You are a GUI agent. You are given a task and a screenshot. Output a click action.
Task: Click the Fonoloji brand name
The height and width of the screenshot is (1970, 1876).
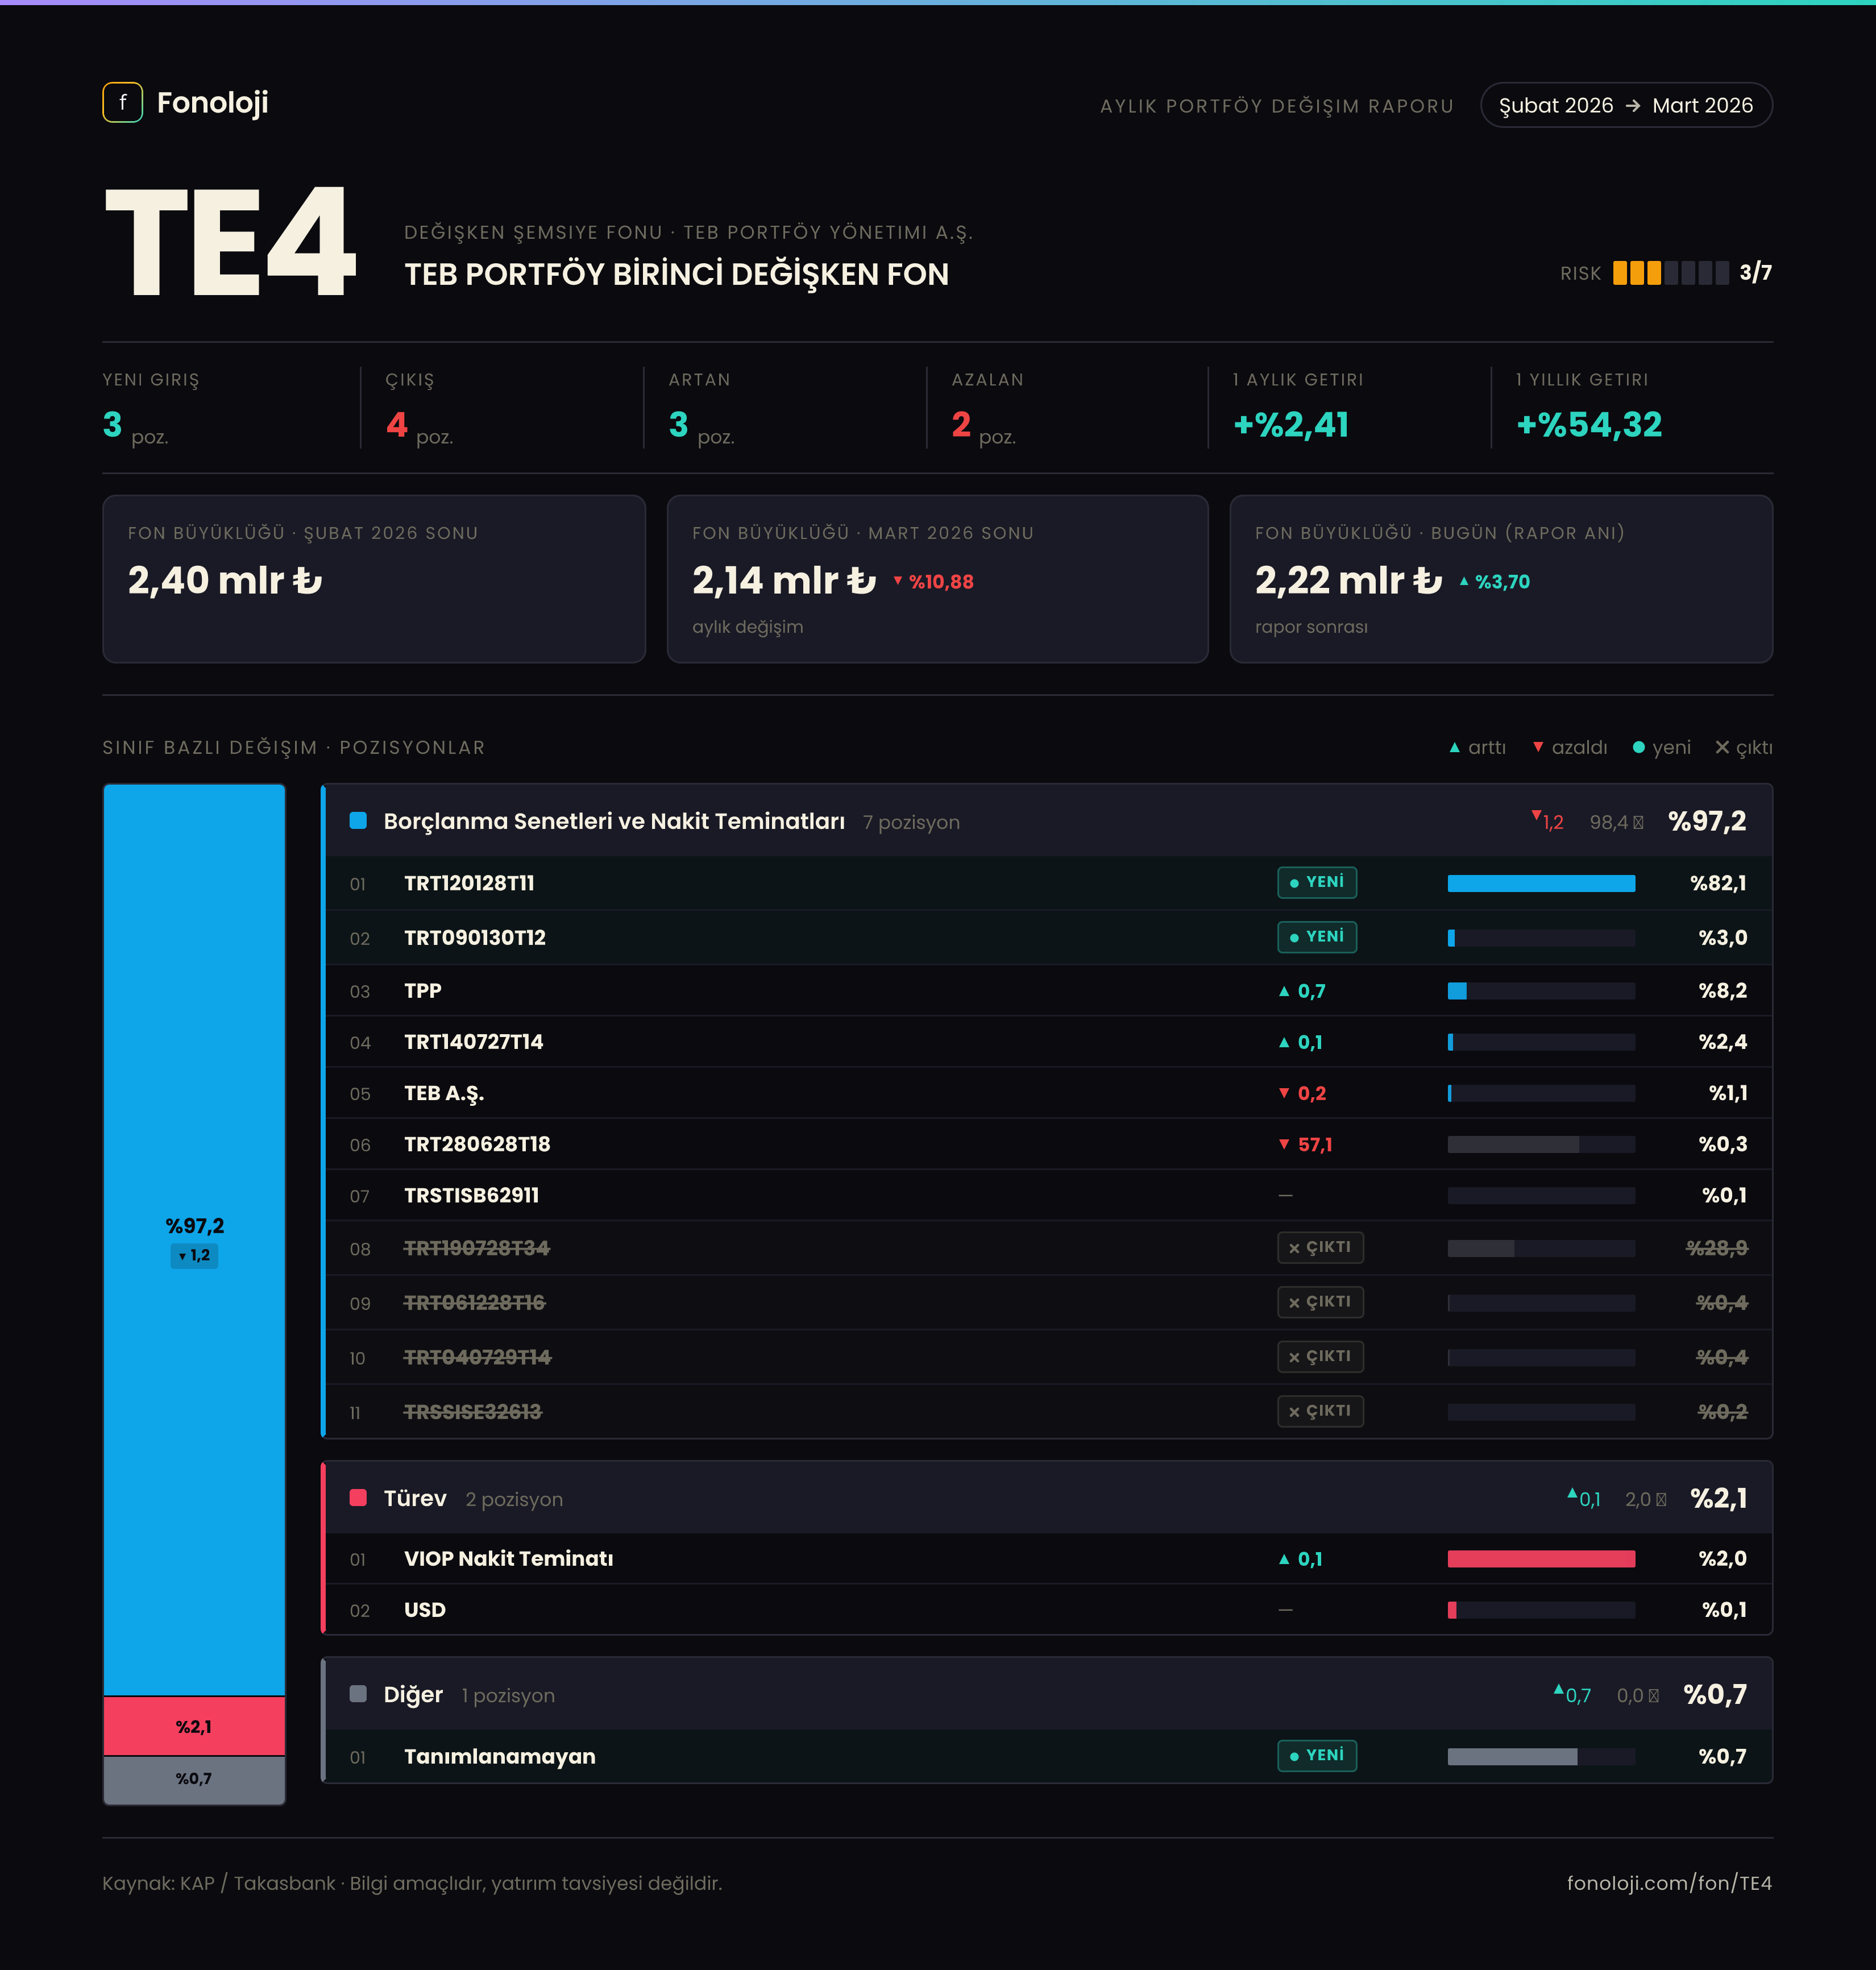[x=212, y=102]
